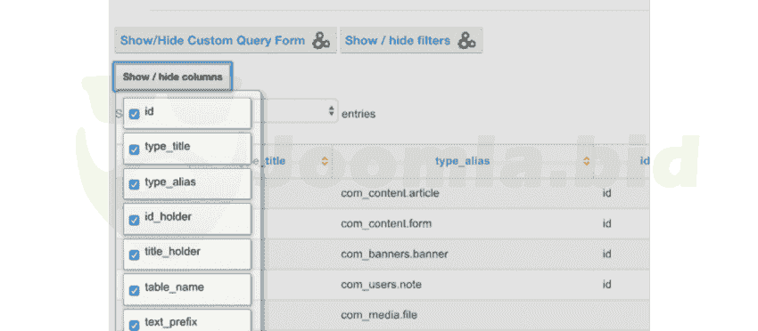The image size is (758, 331).
Task: Click sort arrows on title column header
Action: click(x=325, y=161)
